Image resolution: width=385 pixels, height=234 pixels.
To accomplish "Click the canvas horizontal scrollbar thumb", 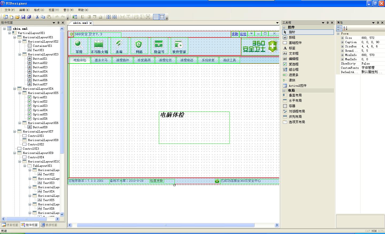I will pos(165,225).
